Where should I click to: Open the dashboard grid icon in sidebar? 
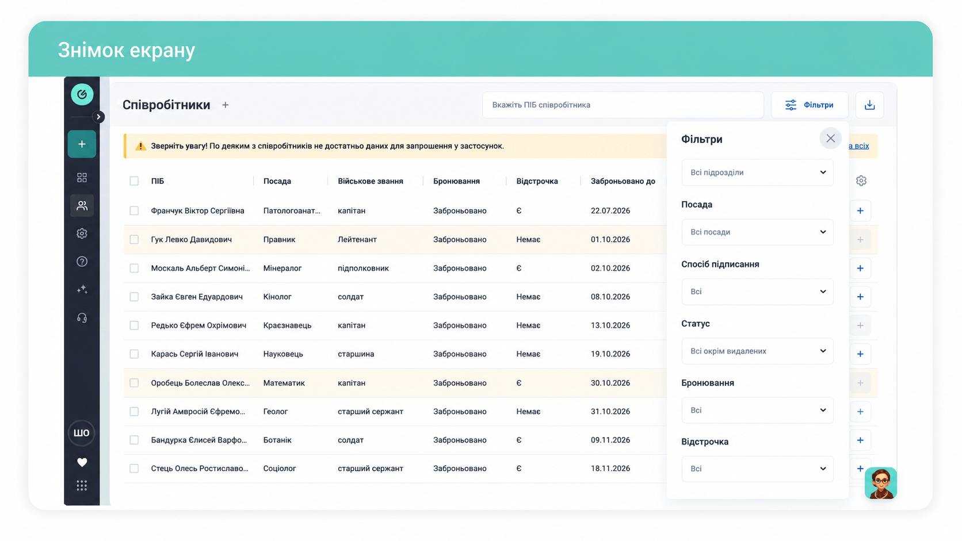pyautogui.click(x=82, y=178)
